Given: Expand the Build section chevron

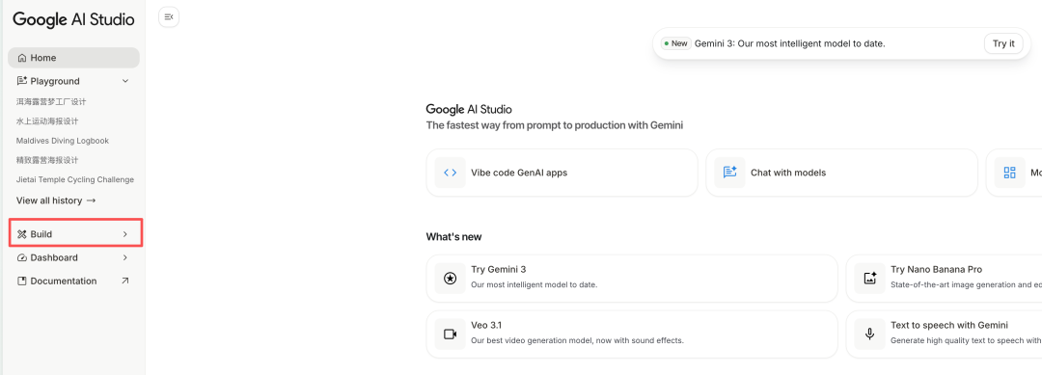Looking at the screenshot, I should (x=124, y=234).
